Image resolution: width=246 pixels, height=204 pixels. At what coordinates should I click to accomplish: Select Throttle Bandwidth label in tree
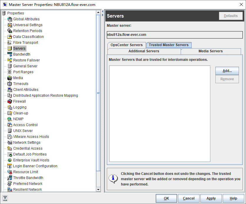28,178
